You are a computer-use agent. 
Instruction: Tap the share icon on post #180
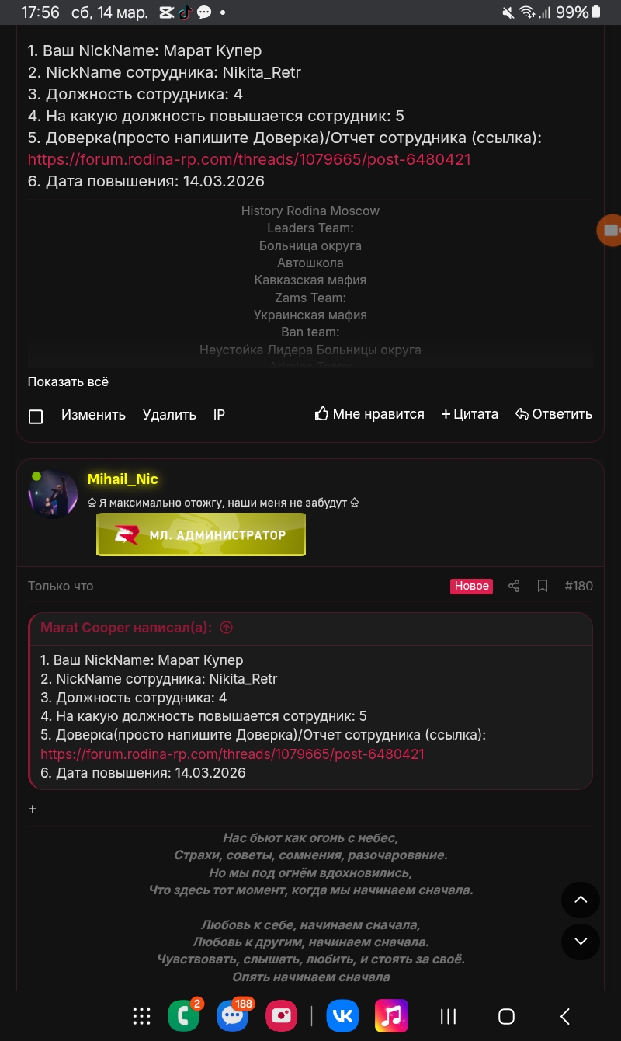point(513,586)
